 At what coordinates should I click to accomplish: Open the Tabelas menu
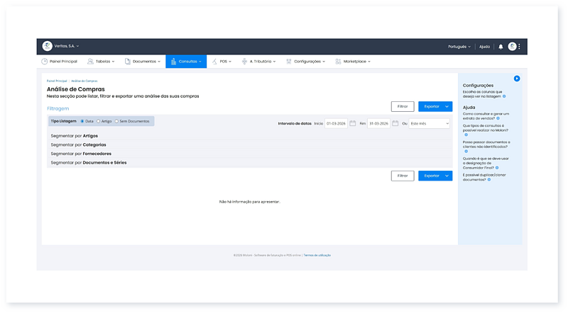coord(101,62)
